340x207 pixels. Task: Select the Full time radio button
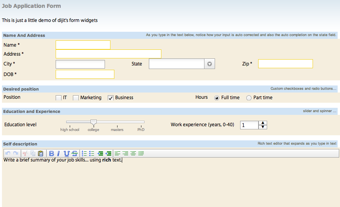(217, 98)
